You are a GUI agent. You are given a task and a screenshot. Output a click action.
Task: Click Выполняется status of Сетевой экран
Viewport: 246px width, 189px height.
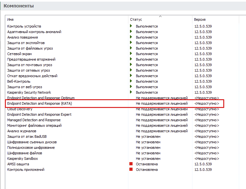[147, 54]
